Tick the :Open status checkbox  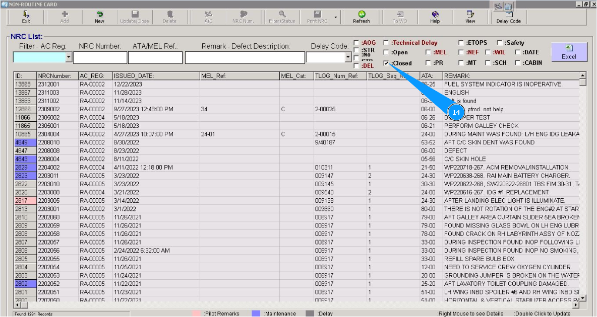[386, 52]
